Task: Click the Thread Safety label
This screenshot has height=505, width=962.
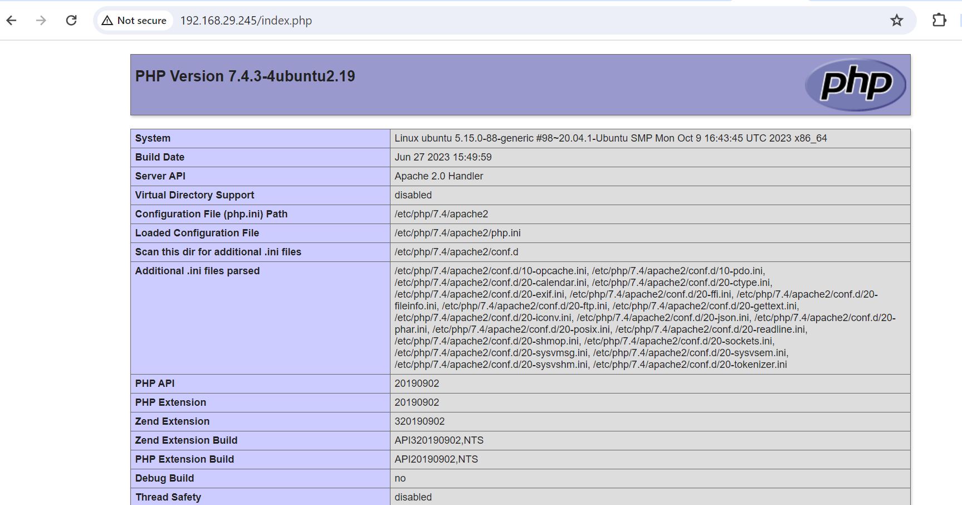Action: [x=168, y=497]
